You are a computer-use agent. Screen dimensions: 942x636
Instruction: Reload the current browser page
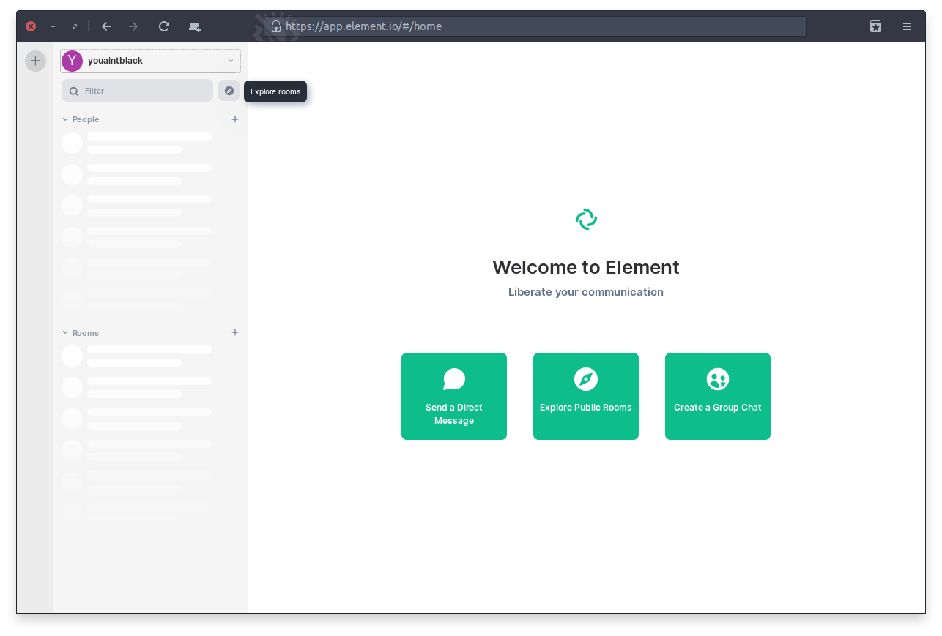tap(164, 26)
